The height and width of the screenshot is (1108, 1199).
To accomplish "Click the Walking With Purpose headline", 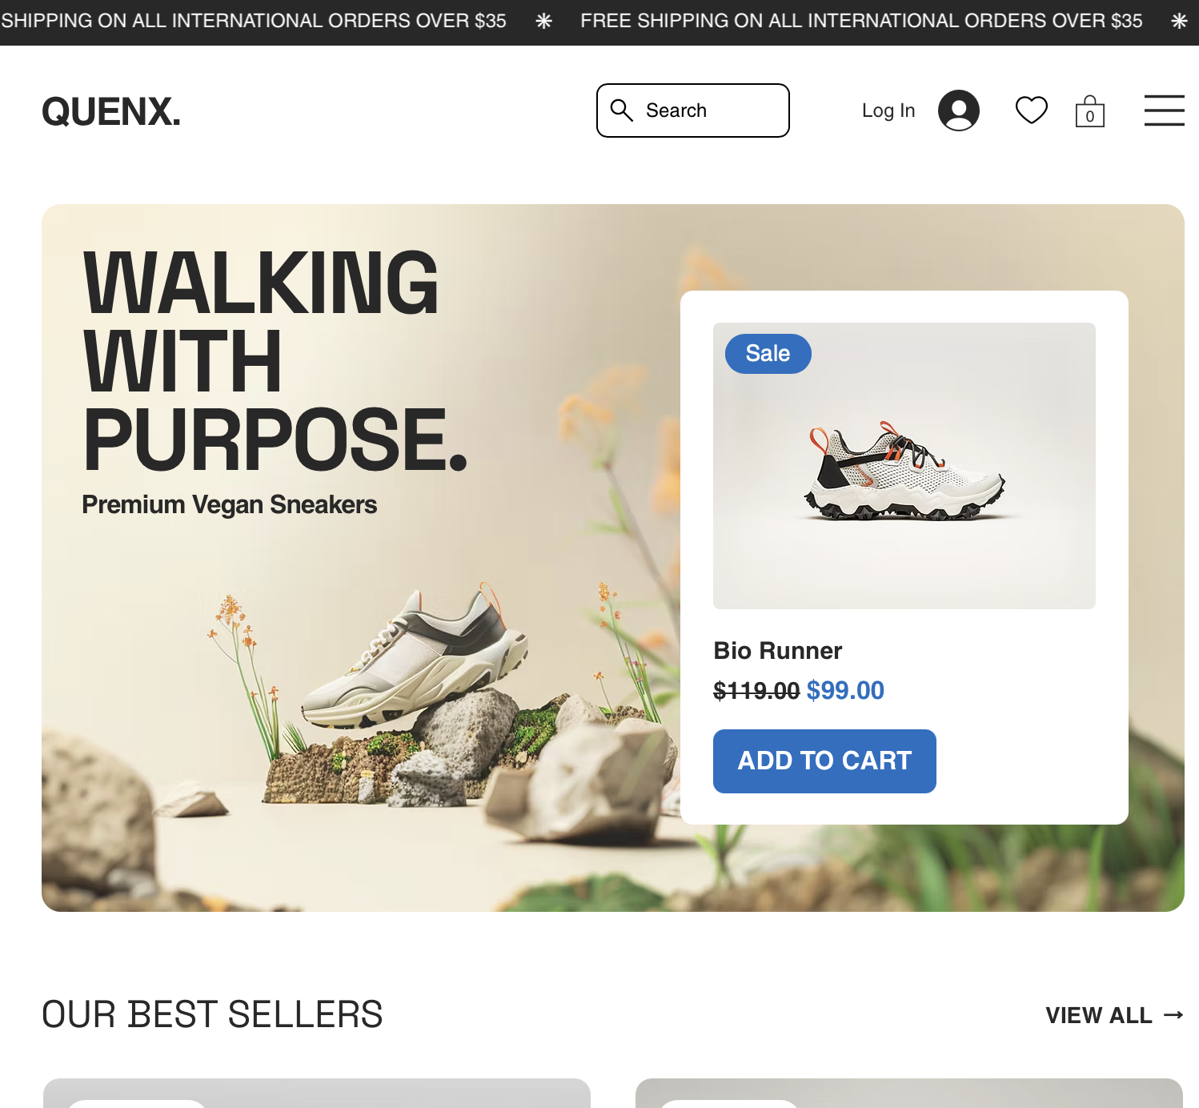I will pos(275,360).
